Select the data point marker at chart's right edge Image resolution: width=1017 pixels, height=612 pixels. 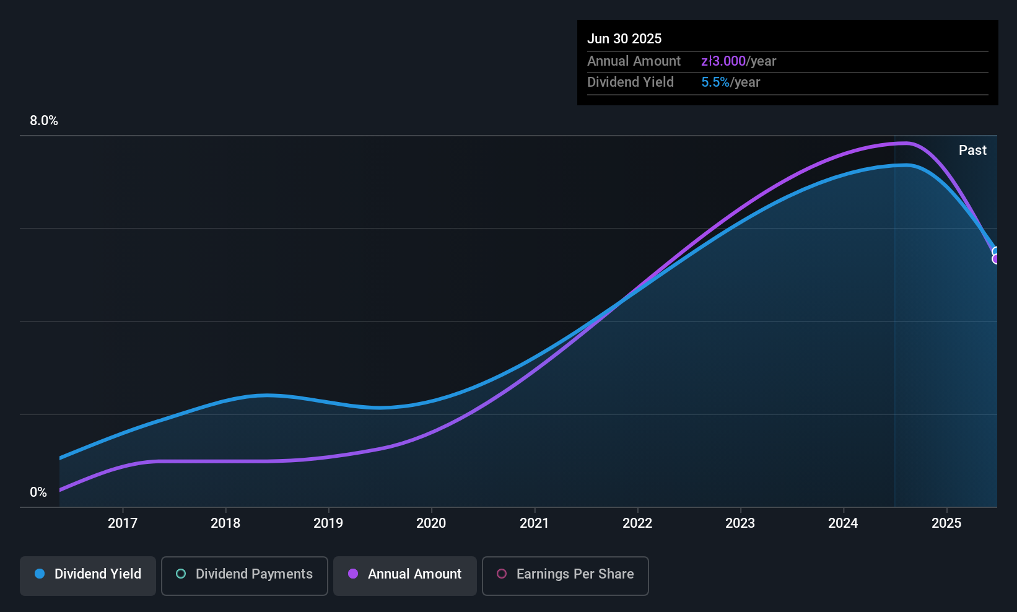pos(995,254)
